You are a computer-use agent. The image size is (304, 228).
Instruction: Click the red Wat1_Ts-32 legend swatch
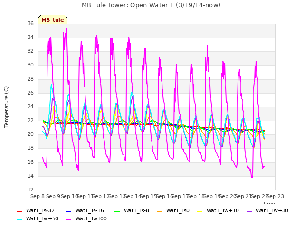19,211
